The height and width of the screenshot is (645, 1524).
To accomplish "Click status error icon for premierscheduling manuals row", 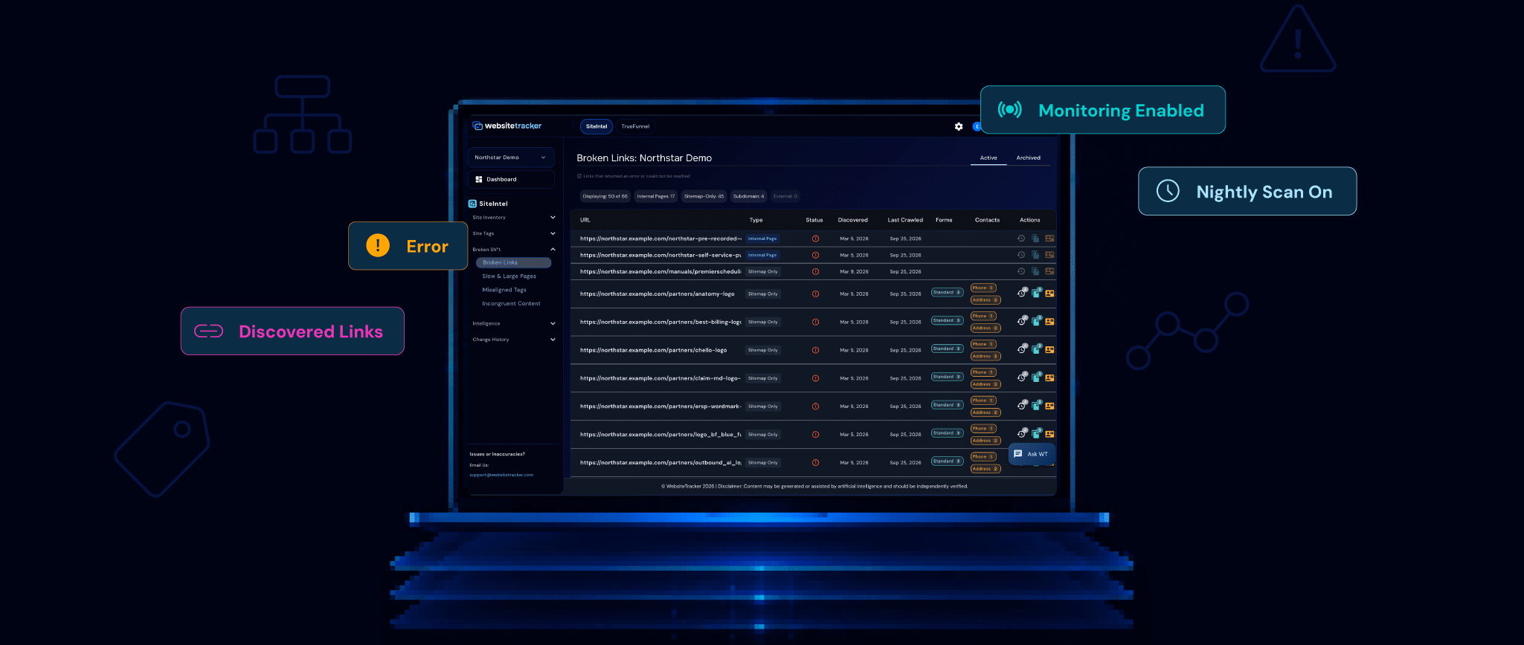I will [x=815, y=271].
